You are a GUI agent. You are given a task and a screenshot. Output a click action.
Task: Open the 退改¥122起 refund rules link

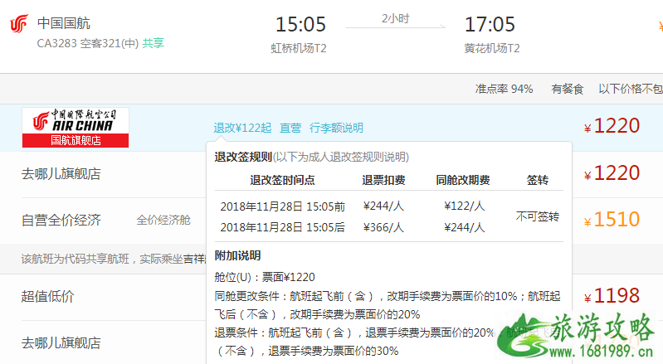[x=242, y=128]
